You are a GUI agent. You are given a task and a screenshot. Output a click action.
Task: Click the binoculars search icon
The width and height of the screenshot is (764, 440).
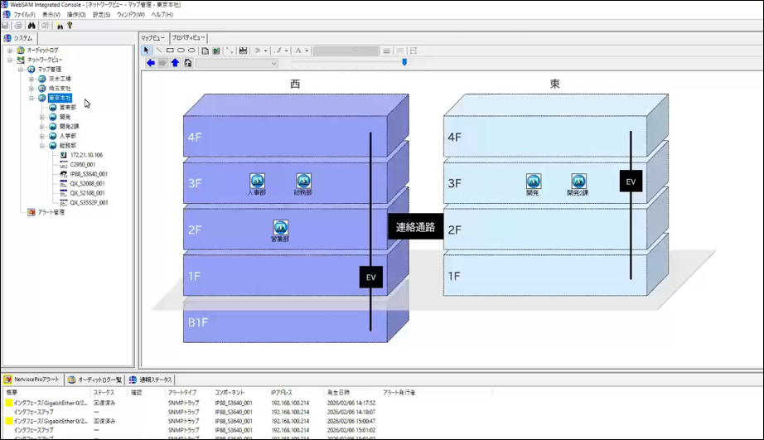point(32,26)
